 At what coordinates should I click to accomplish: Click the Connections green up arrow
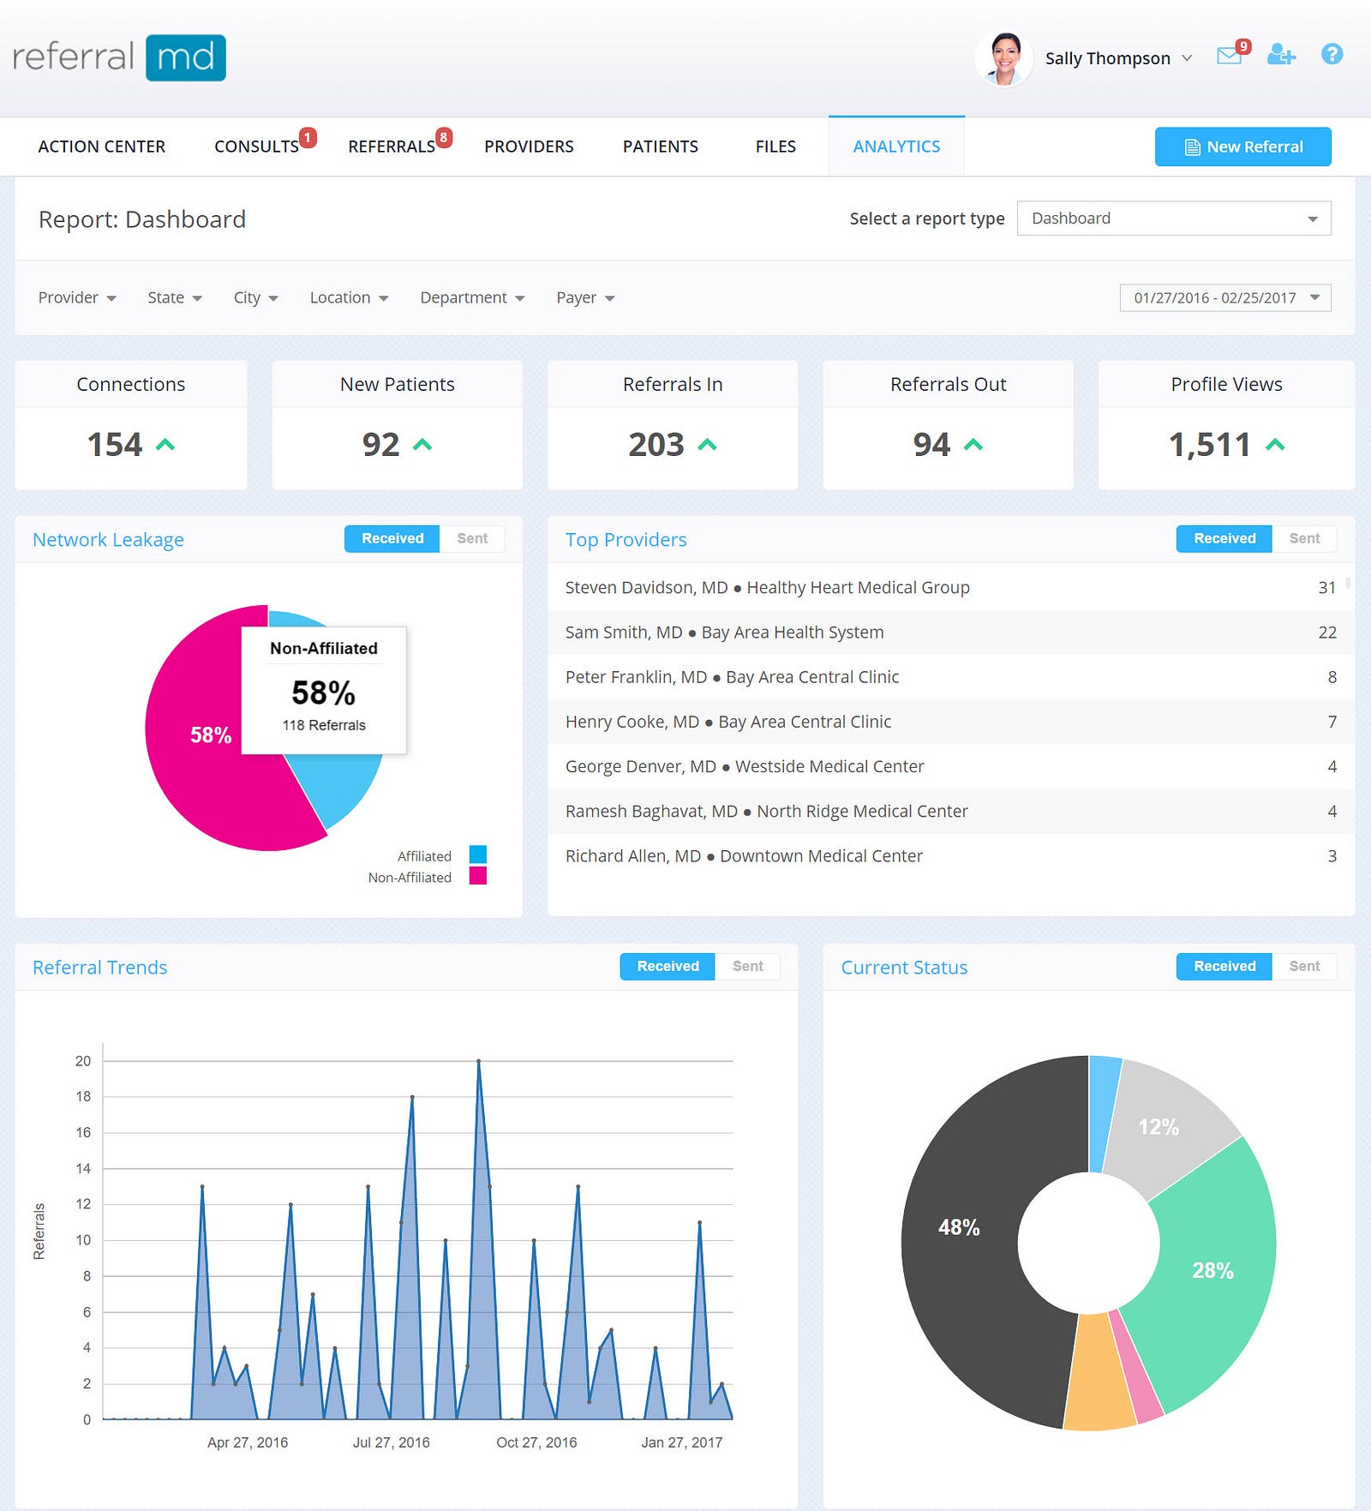tap(165, 444)
